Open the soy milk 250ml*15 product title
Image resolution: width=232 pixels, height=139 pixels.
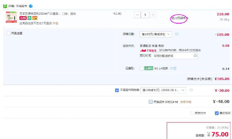[40, 14]
